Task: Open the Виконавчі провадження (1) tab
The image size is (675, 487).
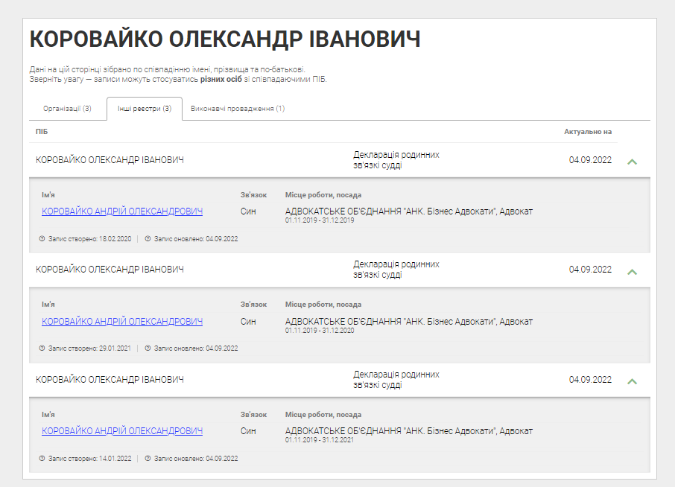Action: pyautogui.click(x=238, y=109)
